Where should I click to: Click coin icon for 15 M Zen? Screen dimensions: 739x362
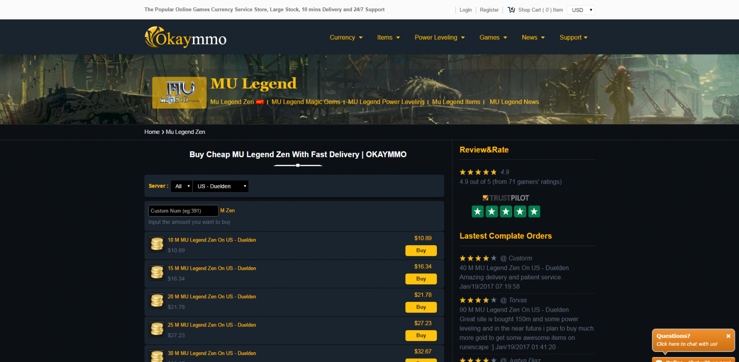click(157, 272)
